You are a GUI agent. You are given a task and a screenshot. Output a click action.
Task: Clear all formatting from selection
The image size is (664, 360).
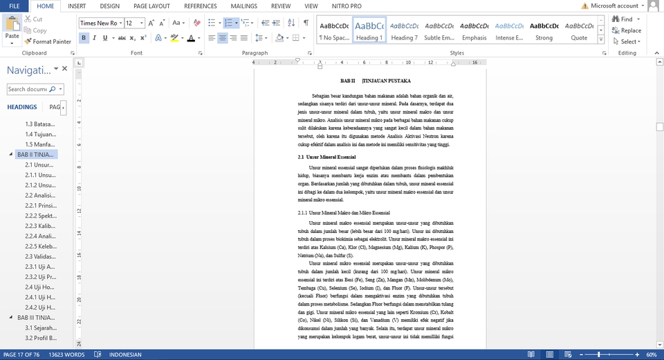tap(197, 23)
